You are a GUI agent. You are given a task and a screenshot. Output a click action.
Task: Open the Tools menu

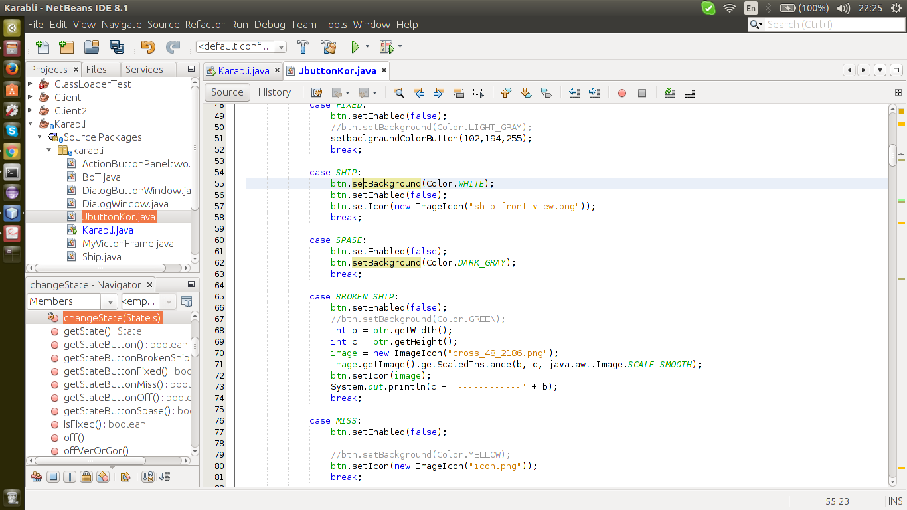[335, 25]
